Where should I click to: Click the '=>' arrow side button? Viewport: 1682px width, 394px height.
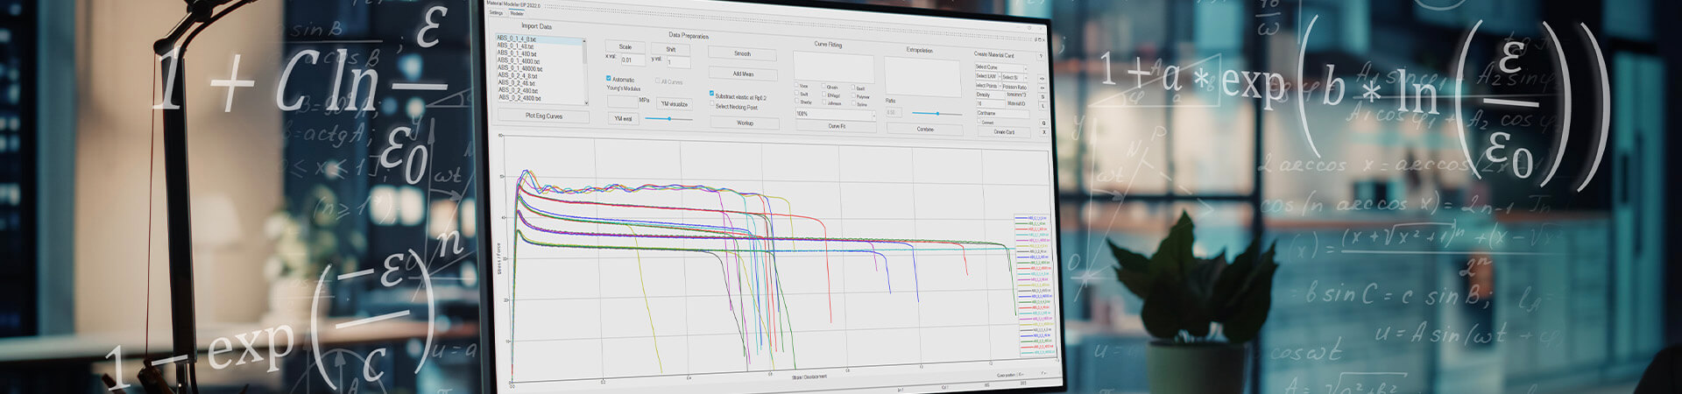1042,78
